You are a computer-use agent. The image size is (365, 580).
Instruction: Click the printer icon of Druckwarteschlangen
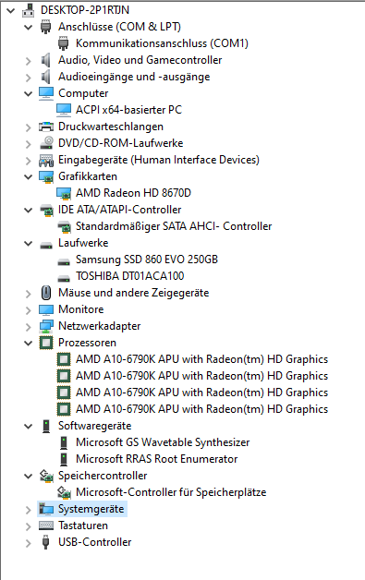pos(46,127)
